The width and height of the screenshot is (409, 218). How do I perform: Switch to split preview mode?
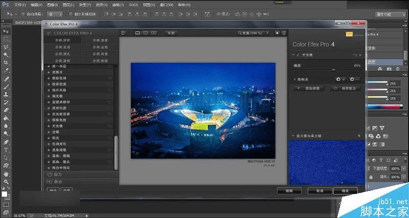point(146,33)
